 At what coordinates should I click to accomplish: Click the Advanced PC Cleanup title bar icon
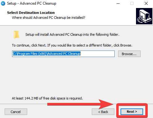pyautogui.click(x=3, y=3)
